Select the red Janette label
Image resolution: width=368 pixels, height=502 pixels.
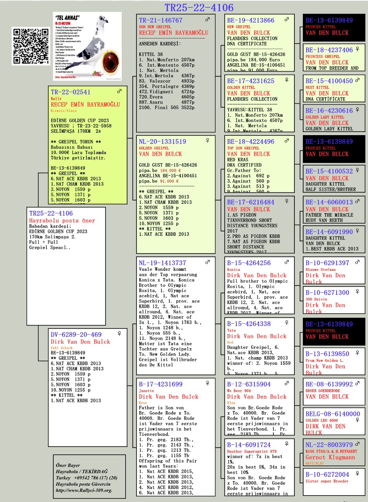[x=146, y=391]
